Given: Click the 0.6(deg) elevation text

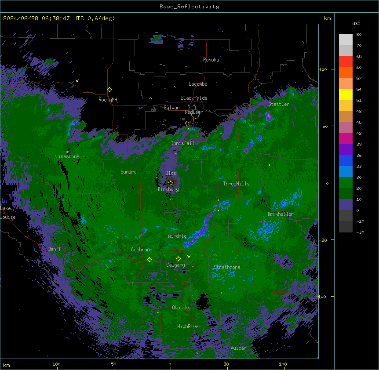Looking at the screenshot, I should tap(101, 18).
